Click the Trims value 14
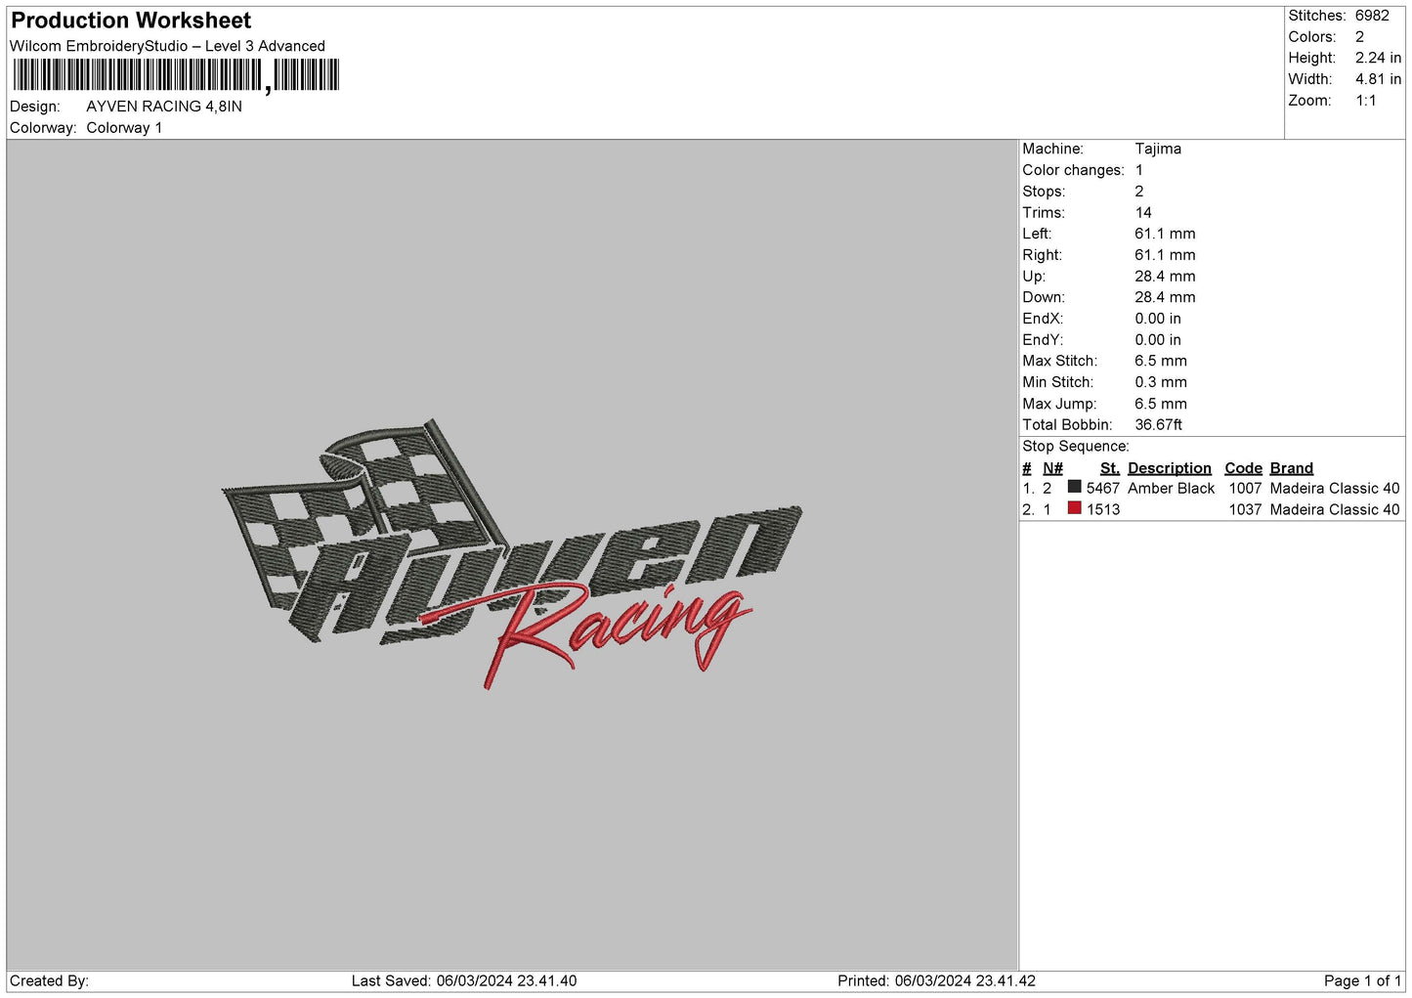The image size is (1412, 998). 1143,213
